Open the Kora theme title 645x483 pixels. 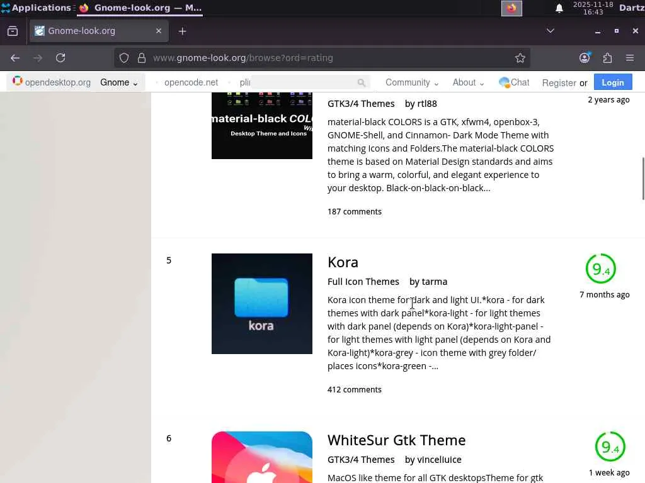tap(343, 262)
